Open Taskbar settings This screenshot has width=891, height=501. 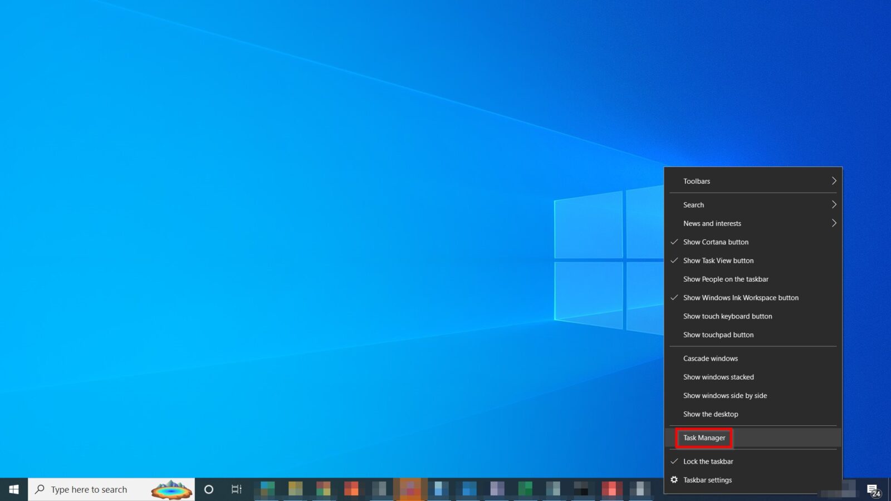pos(707,480)
